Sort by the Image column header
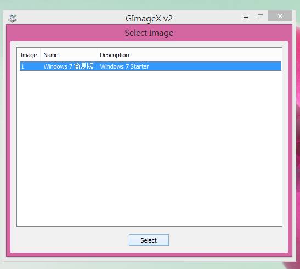 click(x=29, y=55)
